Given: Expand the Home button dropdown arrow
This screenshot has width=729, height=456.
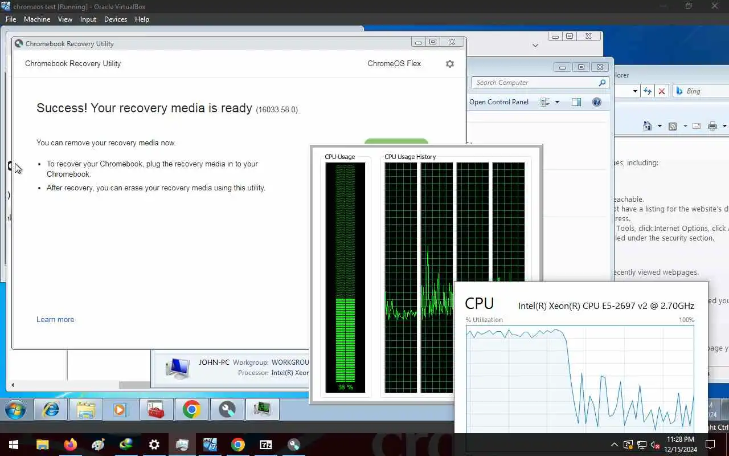Looking at the screenshot, I should tap(660, 126).
